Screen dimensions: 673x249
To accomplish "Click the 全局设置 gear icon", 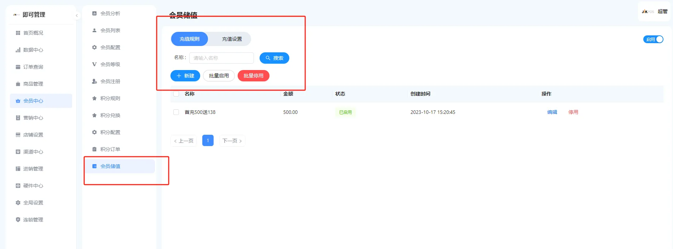I will (x=18, y=203).
